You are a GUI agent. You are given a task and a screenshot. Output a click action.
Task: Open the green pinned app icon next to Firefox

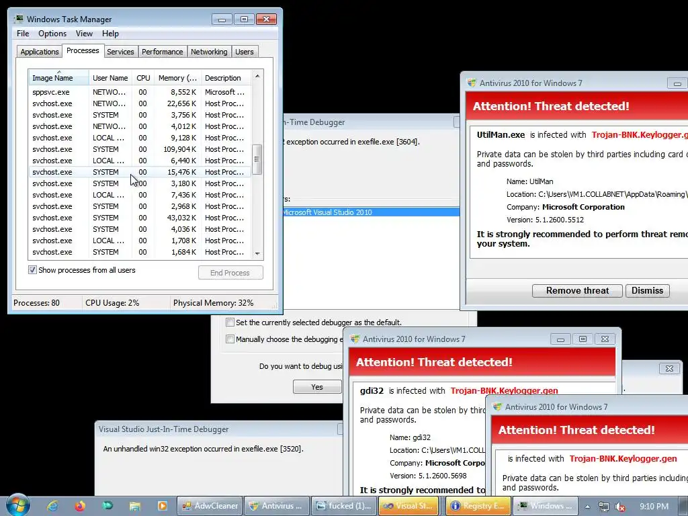coord(107,506)
